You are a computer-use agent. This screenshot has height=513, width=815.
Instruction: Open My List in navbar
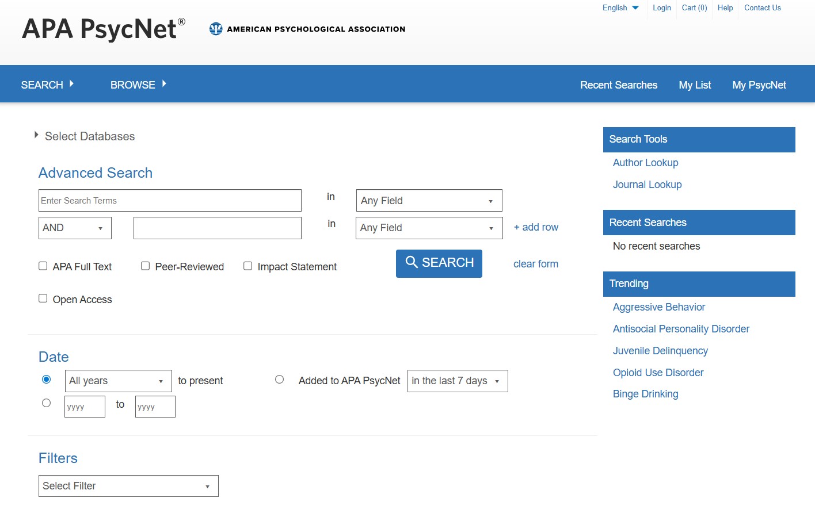(x=695, y=85)
